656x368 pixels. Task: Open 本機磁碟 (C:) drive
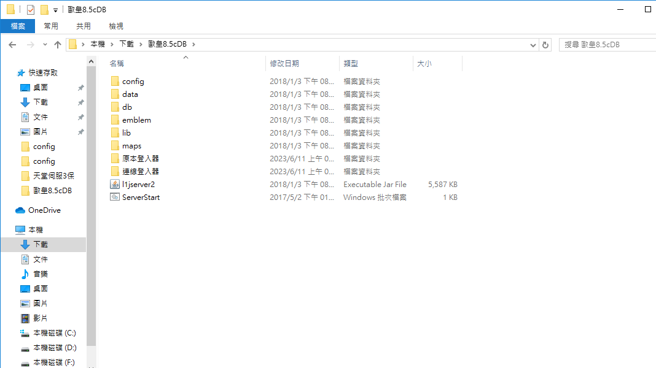click(x=55, y=333)
